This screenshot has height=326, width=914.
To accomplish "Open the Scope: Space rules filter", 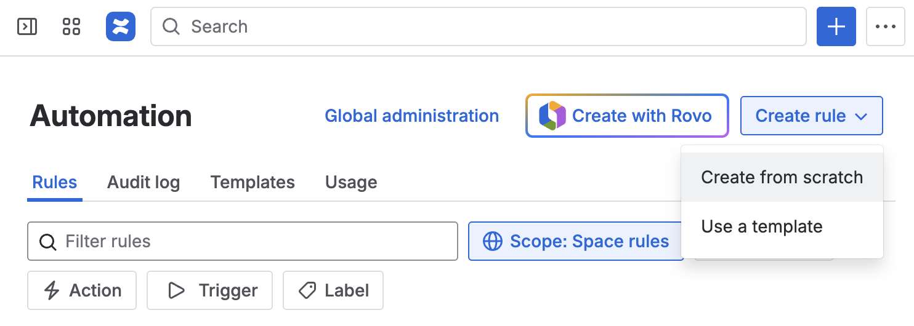I will point(576,241).
